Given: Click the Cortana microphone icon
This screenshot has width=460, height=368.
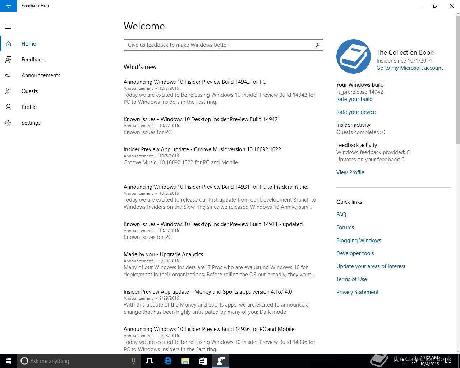Looking at the screenshot, I should pyautogui.click(x=133, y=361).
